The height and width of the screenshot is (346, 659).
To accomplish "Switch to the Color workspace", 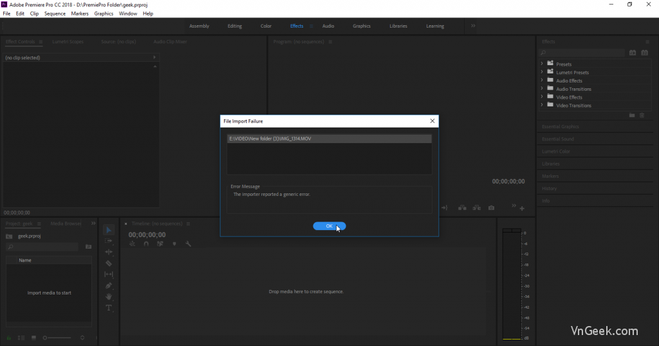I will pos(266,26).
